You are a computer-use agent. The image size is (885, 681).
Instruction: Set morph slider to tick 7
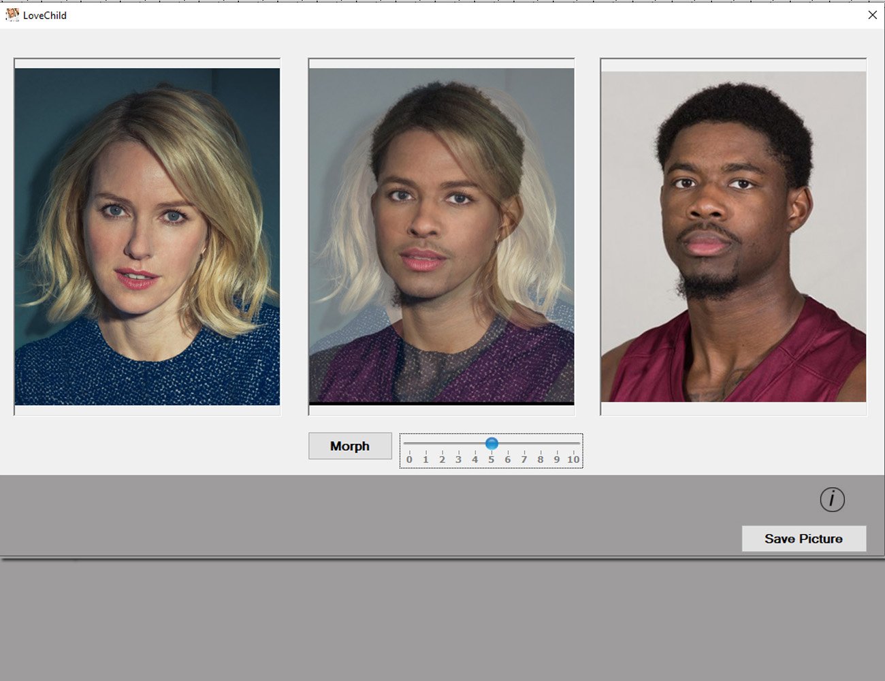(x=524, y=444)
